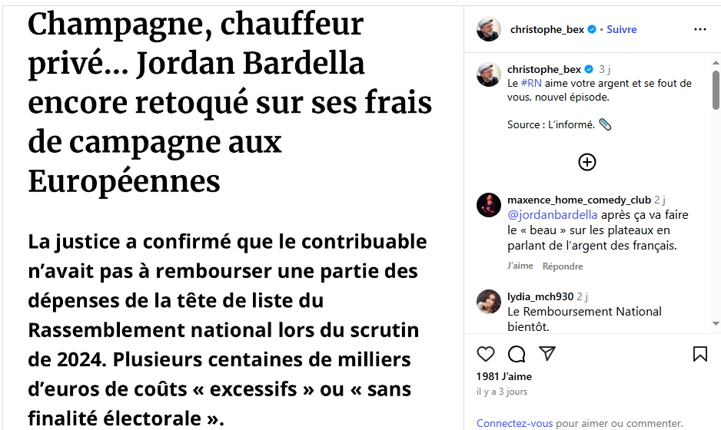Open comments via speech bubble icon
The height and width of the screenshot is (430, 721).
pyautogui.click(x=517, y=354)
